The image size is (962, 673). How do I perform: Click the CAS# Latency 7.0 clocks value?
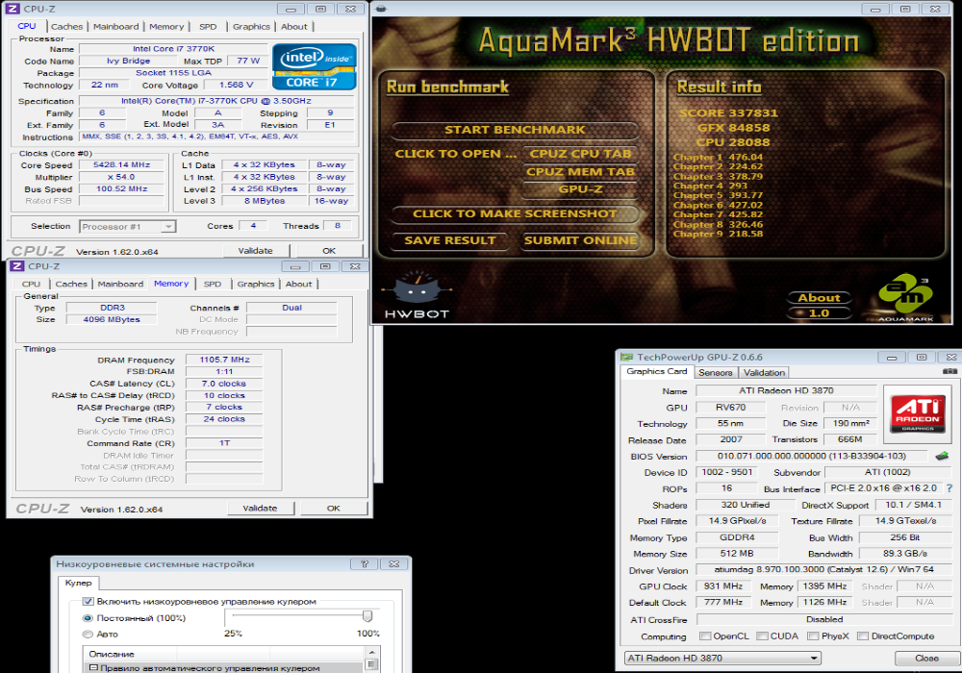point(224,384)
